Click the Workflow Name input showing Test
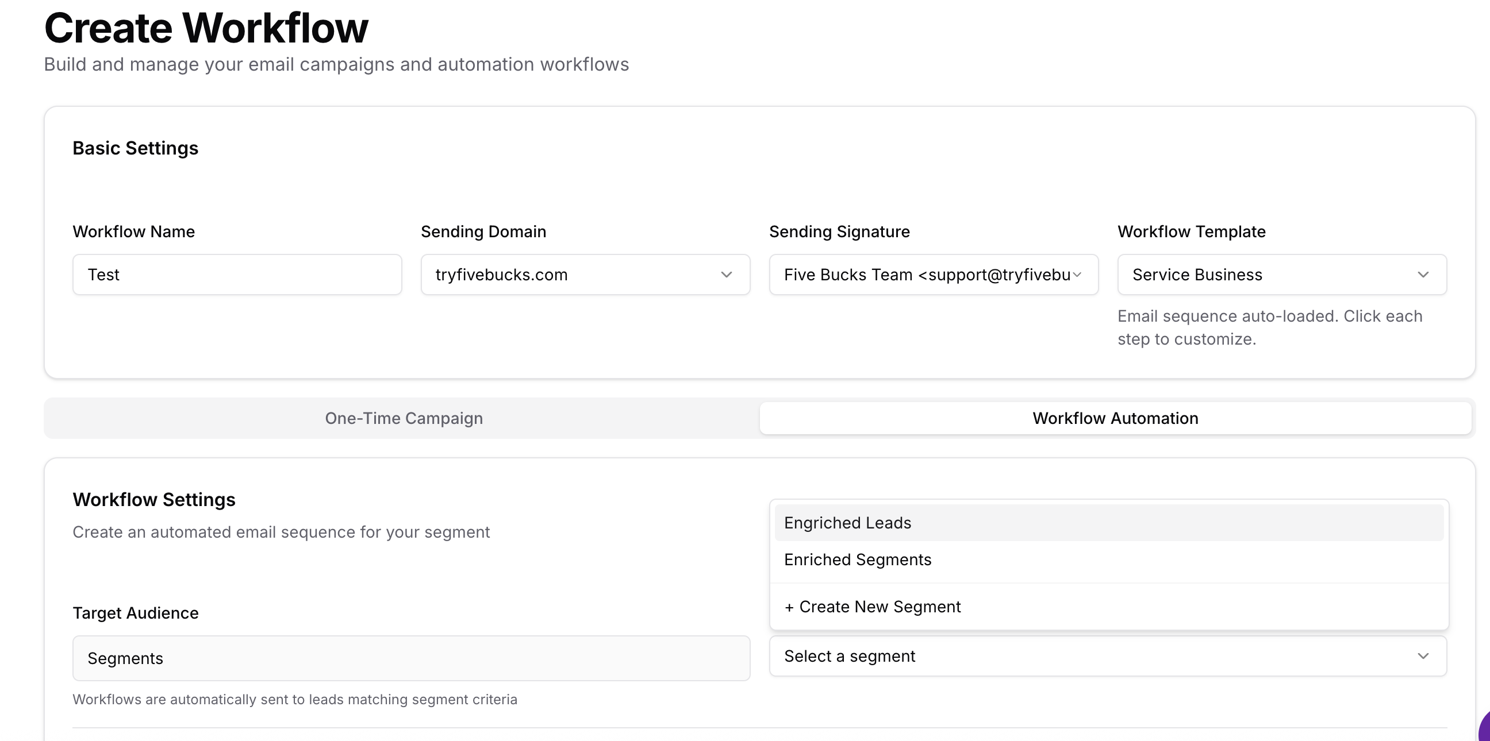 click(x=237, y=275)
